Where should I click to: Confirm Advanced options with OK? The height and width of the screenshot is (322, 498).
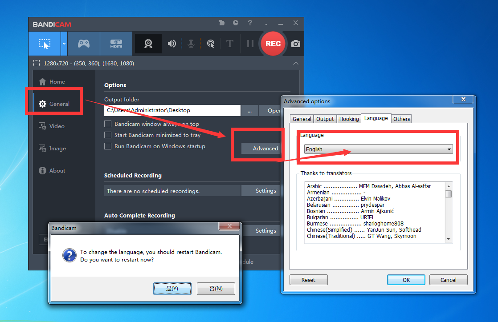(x=406, y=280)
